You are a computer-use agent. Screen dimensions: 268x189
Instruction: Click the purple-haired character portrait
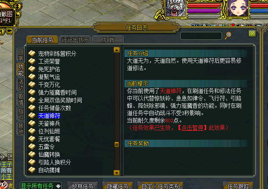238,8
